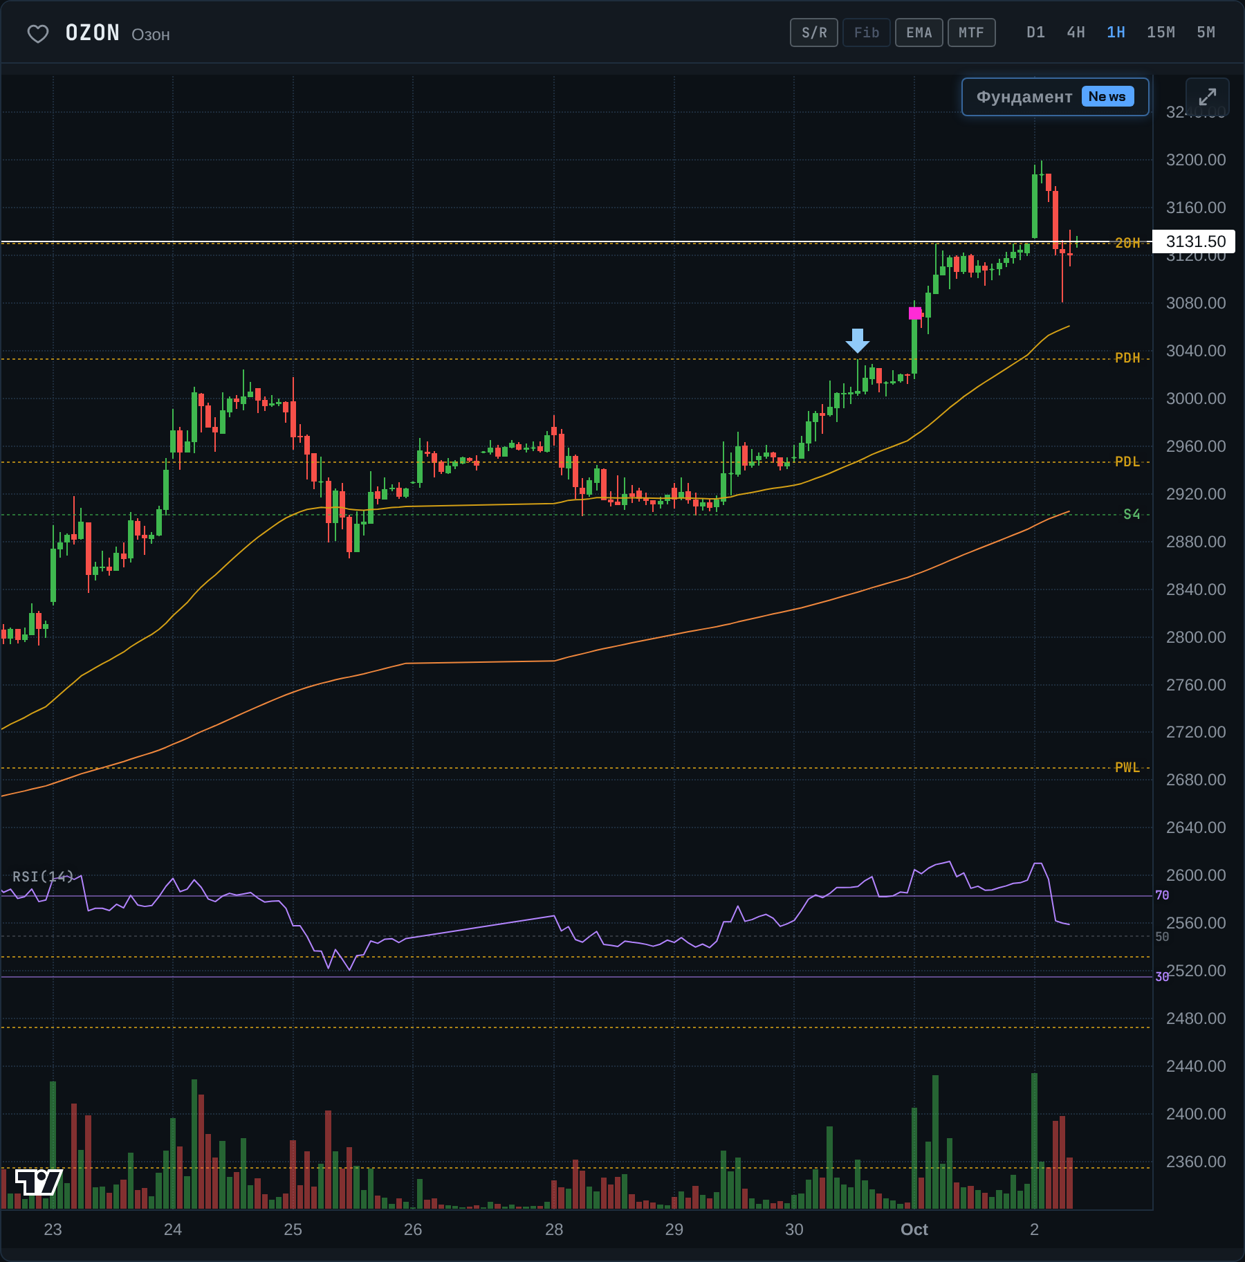1245x1262 pixels.
Task: Click the 3200.00 price axis label
Action: 1196,160
